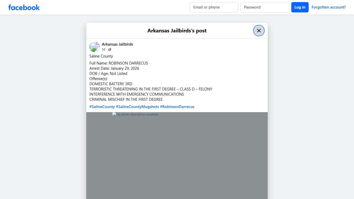Select the Saline County text
The height and width of the screenshot is (199, 354).
click(101, 56)
